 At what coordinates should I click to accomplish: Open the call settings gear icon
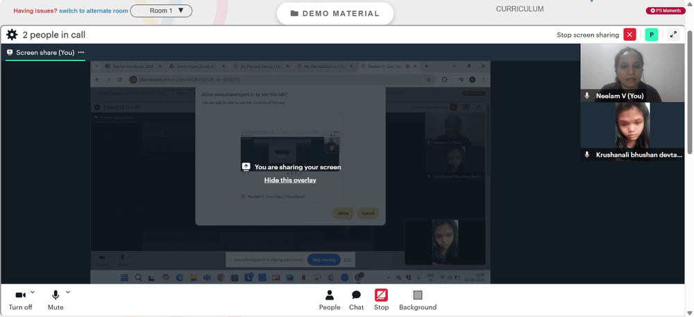tap(12, 35)
